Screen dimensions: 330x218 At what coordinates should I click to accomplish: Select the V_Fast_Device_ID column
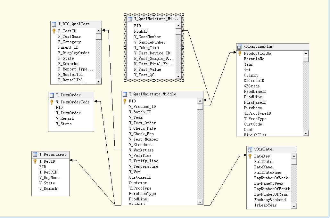[x=152, y=53]
